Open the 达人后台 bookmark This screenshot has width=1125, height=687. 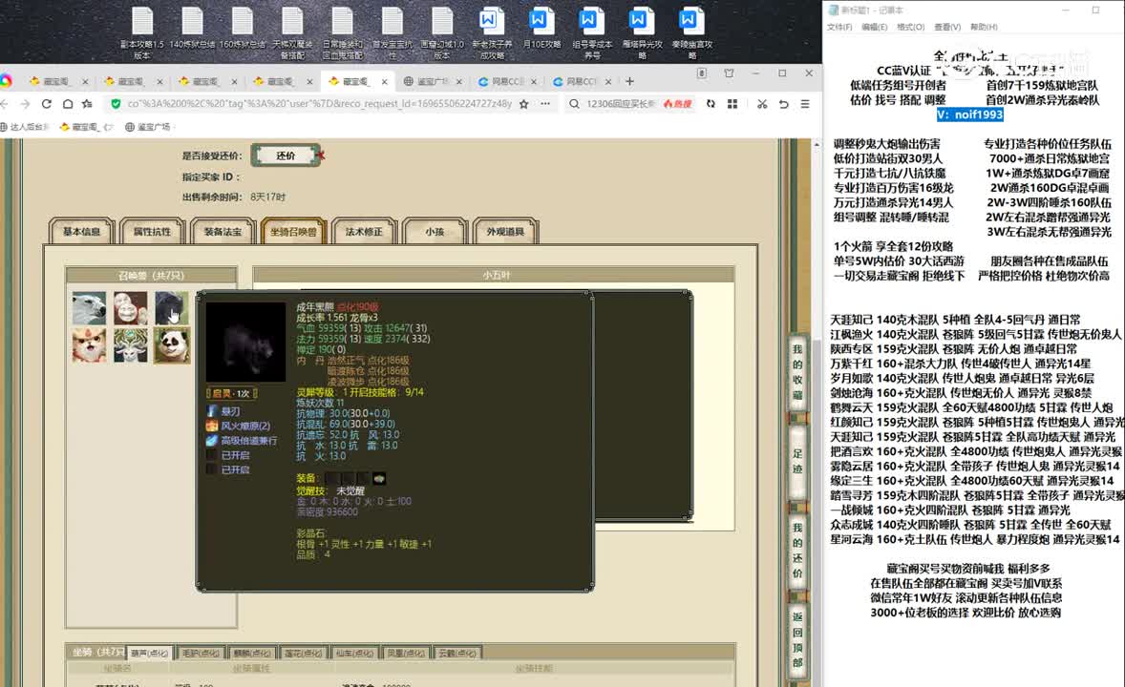click(25, 127)
